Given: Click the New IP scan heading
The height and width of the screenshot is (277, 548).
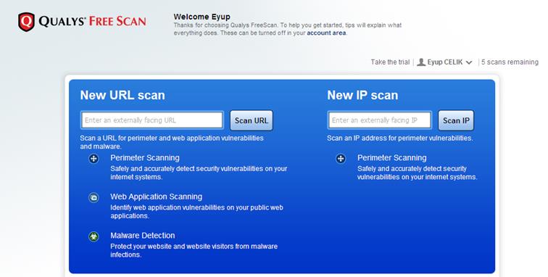Looking at the screenshot, I should [x=362, y=95].
